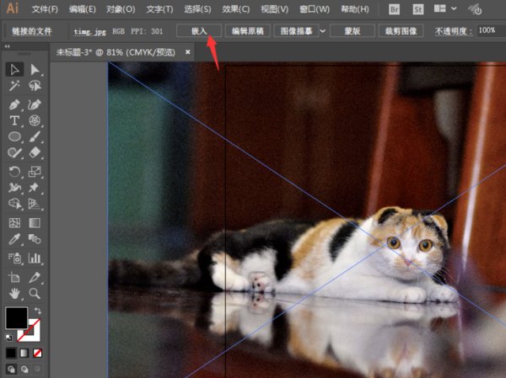506x378 pixels.
Task: Select the Zoom tool
Action: tap(35, 293)
